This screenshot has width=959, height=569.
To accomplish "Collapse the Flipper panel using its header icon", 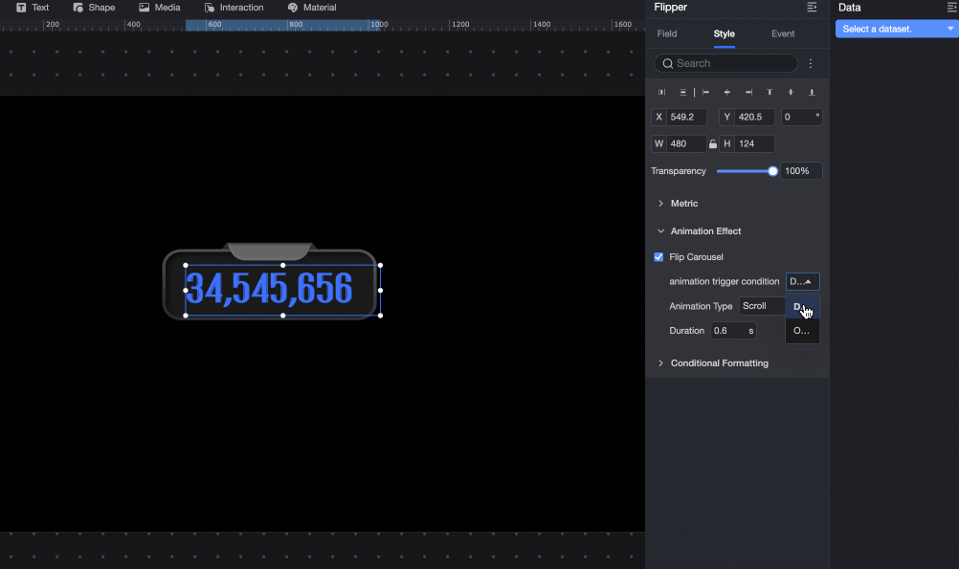I will coord(812,8).
